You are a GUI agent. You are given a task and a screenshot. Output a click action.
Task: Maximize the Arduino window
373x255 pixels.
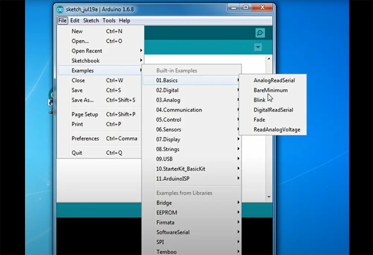246,7
